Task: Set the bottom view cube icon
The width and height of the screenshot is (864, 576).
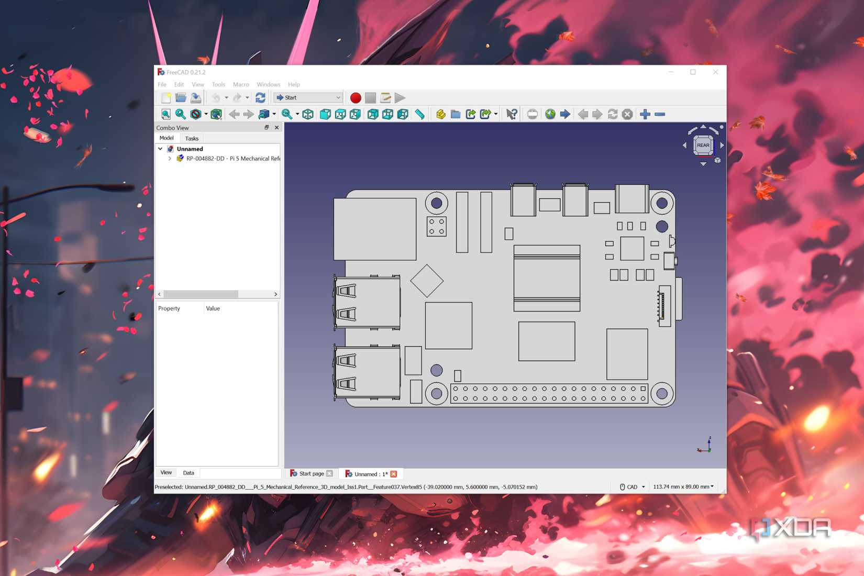Action: point(387,114)
